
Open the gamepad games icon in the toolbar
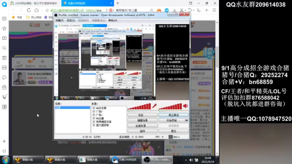159,10
